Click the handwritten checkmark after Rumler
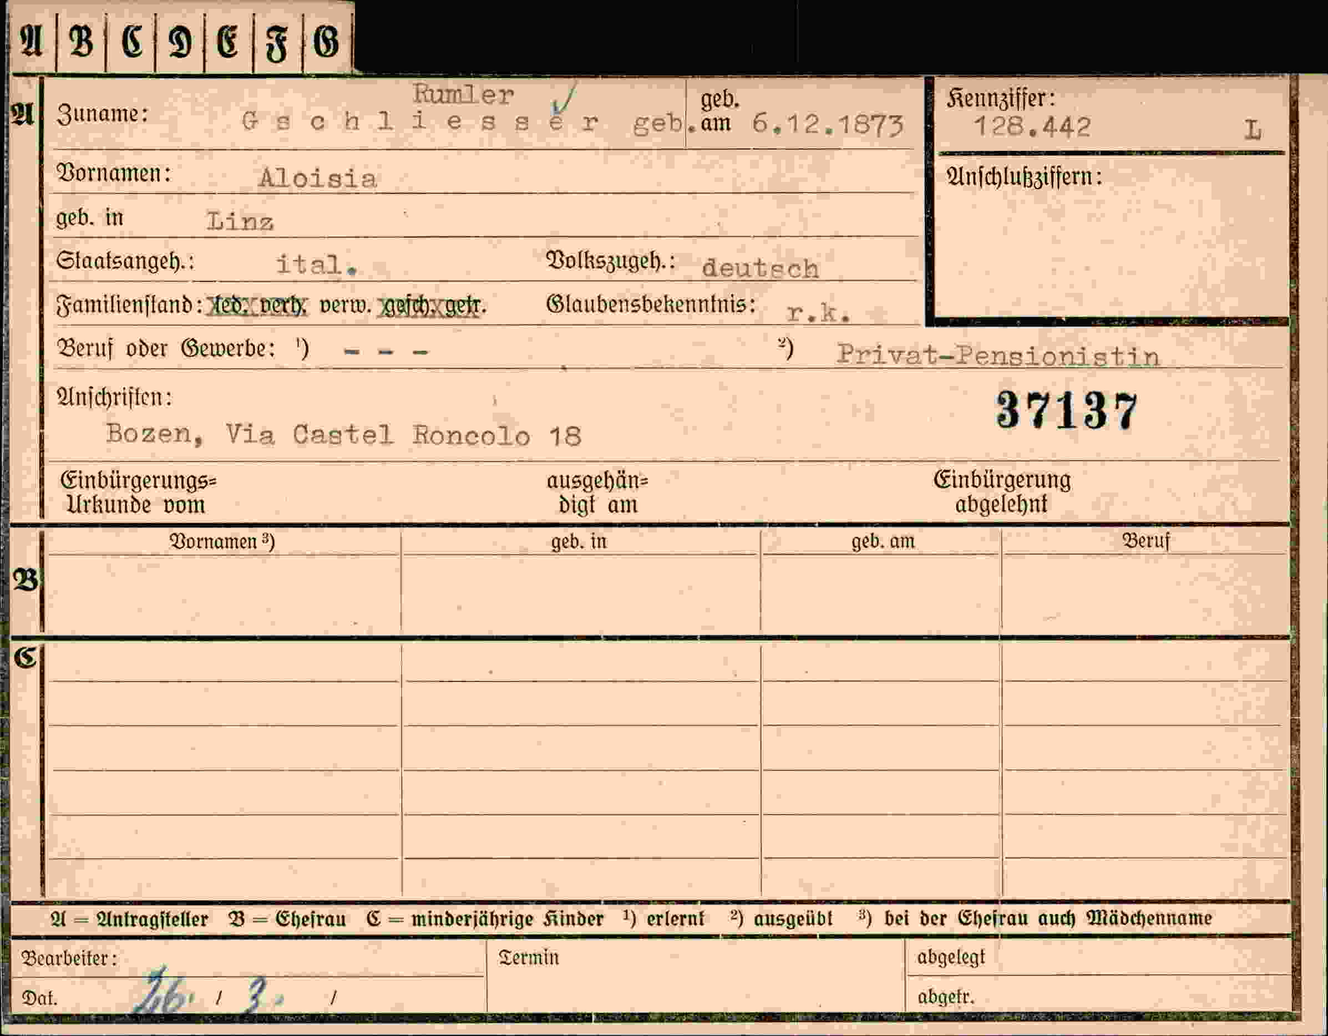 [563, 101]
